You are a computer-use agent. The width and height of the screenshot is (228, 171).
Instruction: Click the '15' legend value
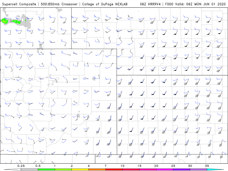(139, 166)
